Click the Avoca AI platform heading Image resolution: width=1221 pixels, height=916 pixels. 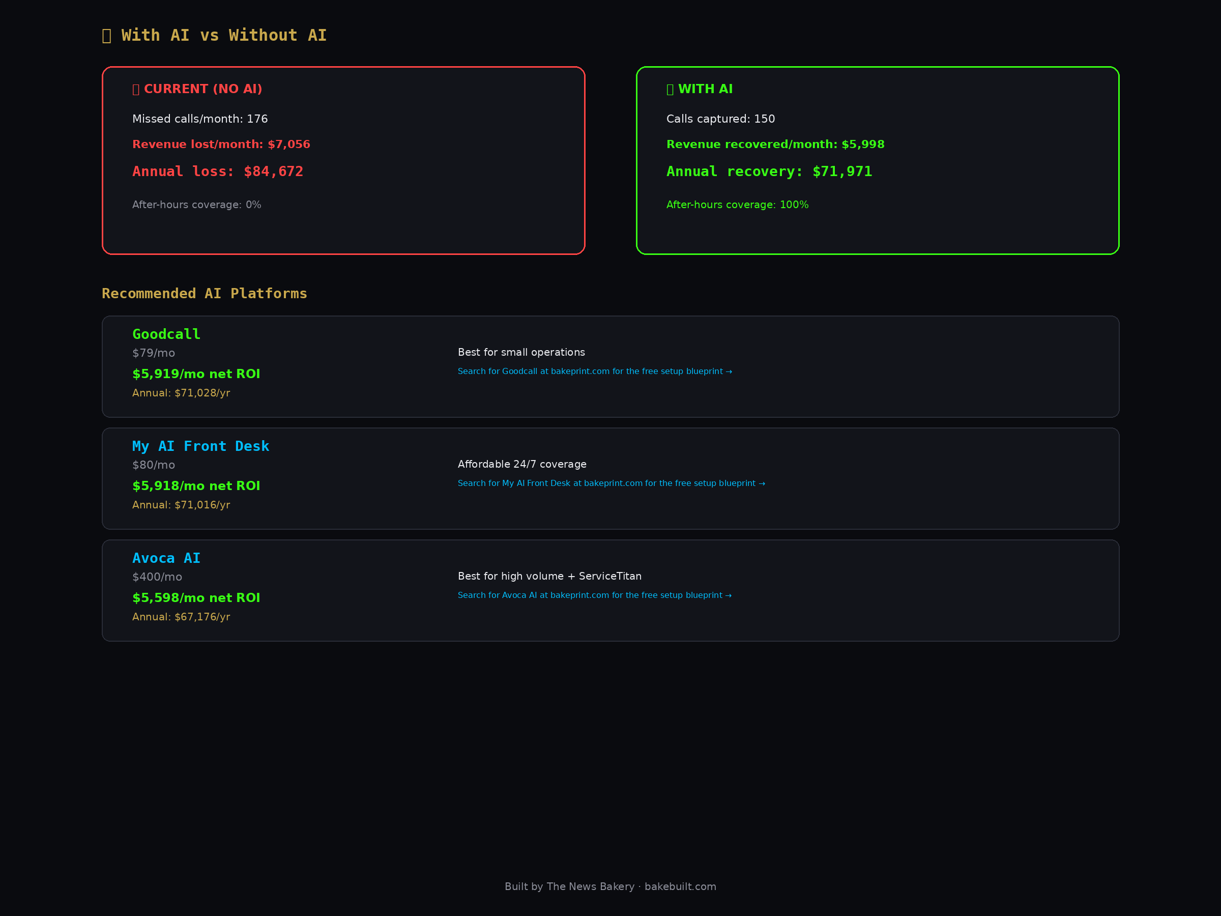pos(166,558)
